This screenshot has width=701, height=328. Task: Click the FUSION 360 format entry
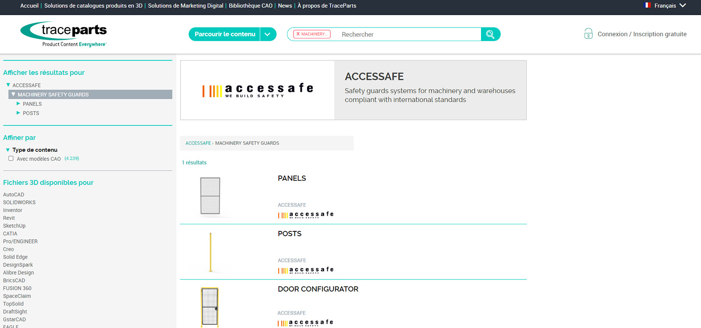click(x=17, y=288)
